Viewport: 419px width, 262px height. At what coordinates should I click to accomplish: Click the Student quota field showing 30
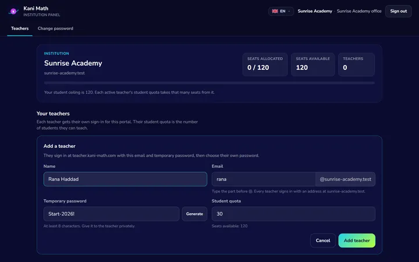pyautogui.click(x=293, y=214)
